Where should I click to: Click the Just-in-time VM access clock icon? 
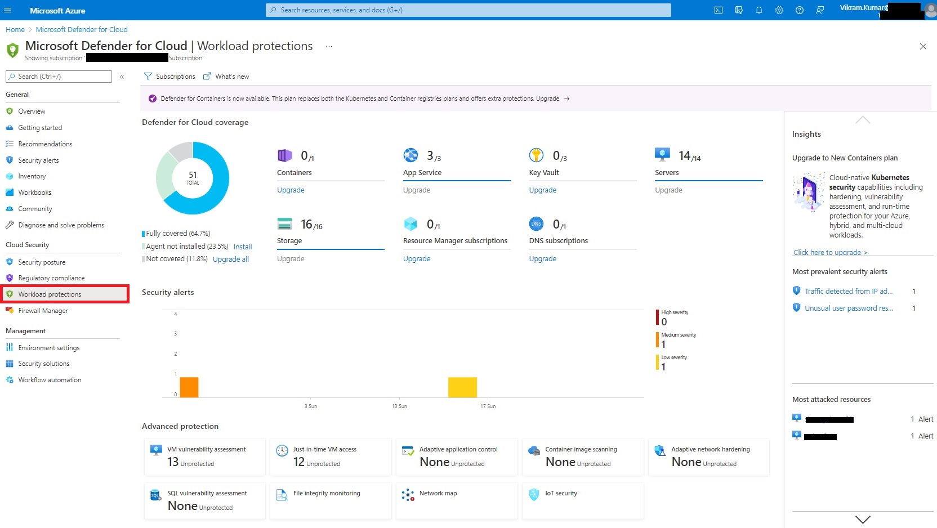(x=282, y=450)
